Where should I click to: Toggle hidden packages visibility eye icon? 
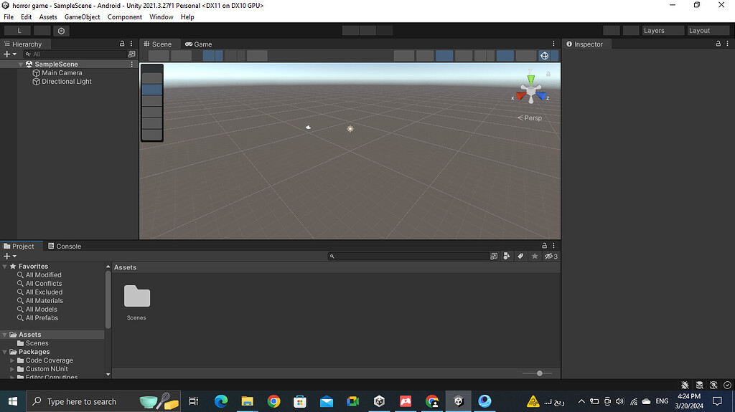pyautogui.click(x=551, y=256)
